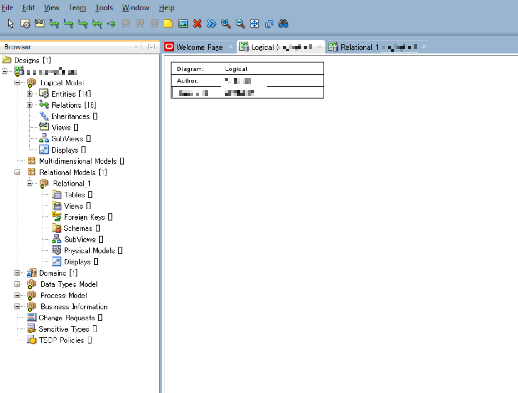The width and height of the screenshot is (518, 393).
Task: Select the New 1:N Relation tool
Action: (68, 24)
